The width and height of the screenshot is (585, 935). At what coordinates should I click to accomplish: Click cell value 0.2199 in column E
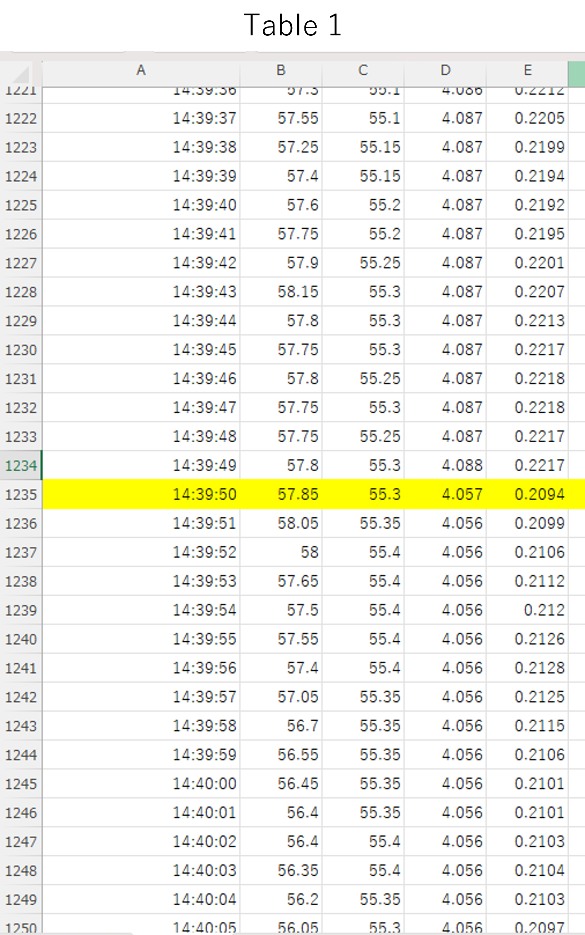pyautogui.click(x=527, y=147)
